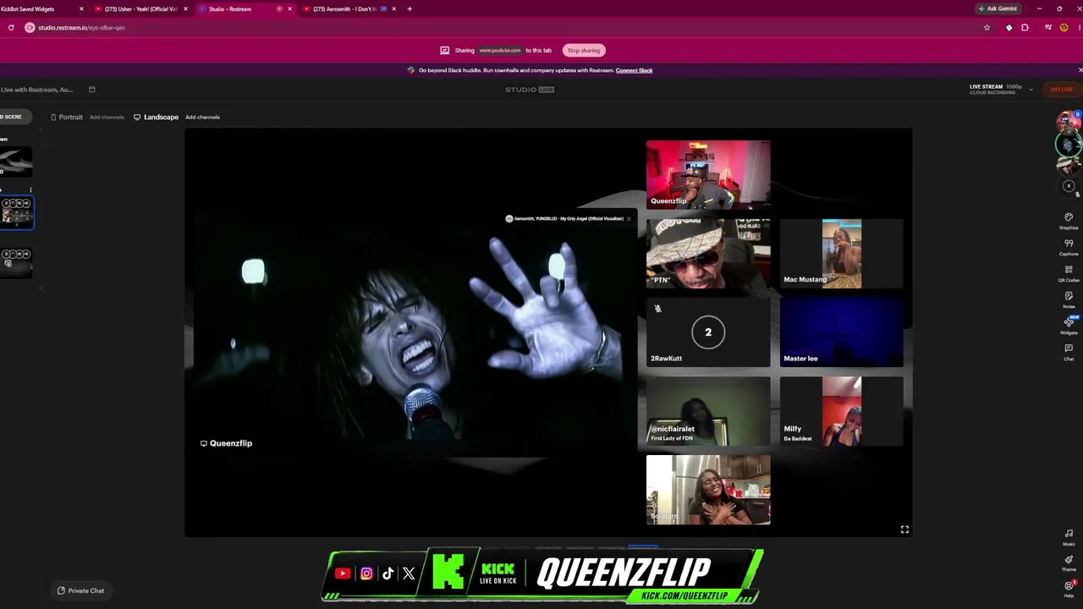
Task: Open the calendar schedule icon
Action: (92, 90)
